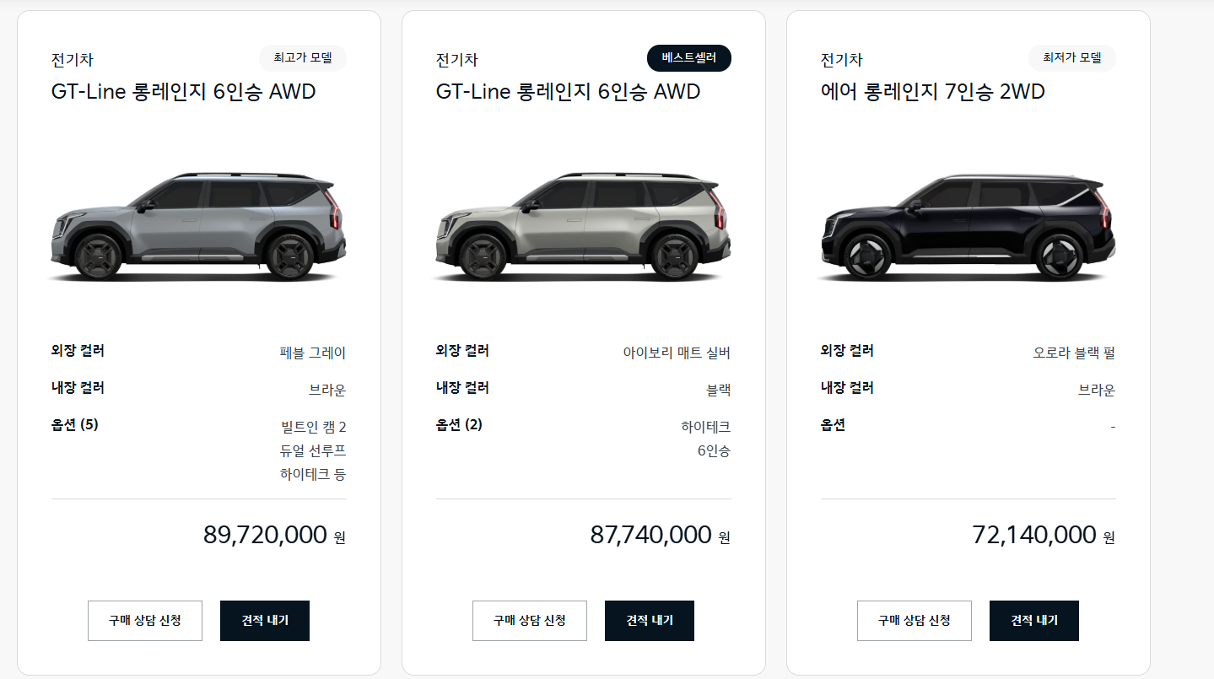Screen dimensions: 1214x679
Task: Click the 옵션 (2) label
Action: pyautogui.click(x=460, y=425)
